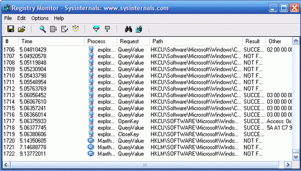Click the Open folder icon
The height and width of the screenshot is (171, 301).
pos(21,29)
